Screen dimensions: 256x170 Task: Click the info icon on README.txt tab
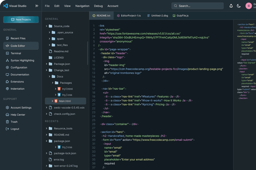[94, 16]
